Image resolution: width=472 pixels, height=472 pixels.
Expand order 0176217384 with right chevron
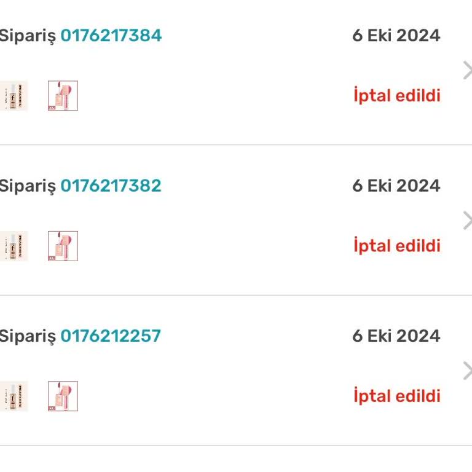[467, 70]
